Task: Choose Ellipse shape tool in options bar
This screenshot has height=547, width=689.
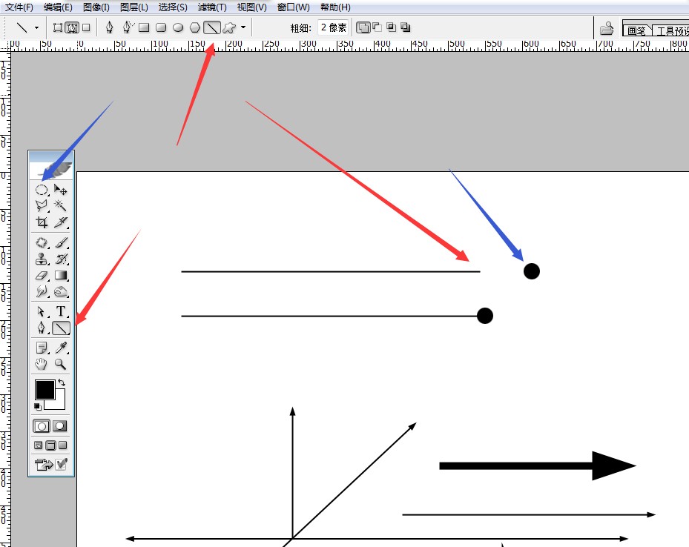Action: pos(178,28)
